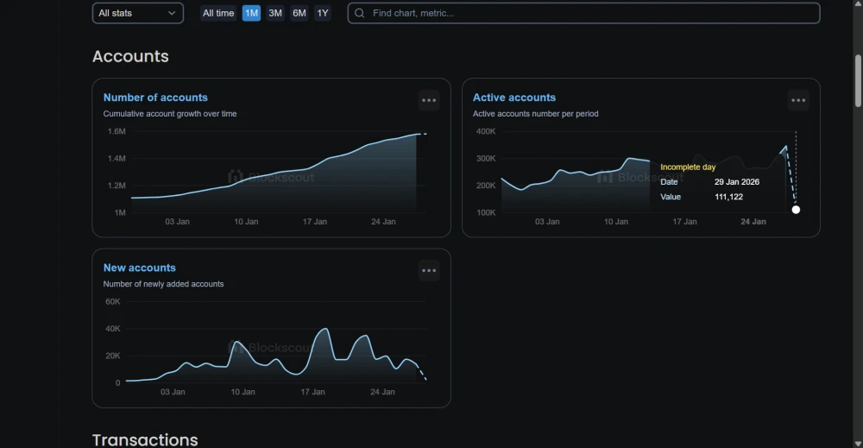Click the vertical page scrollbar thumb

point(857,80)
